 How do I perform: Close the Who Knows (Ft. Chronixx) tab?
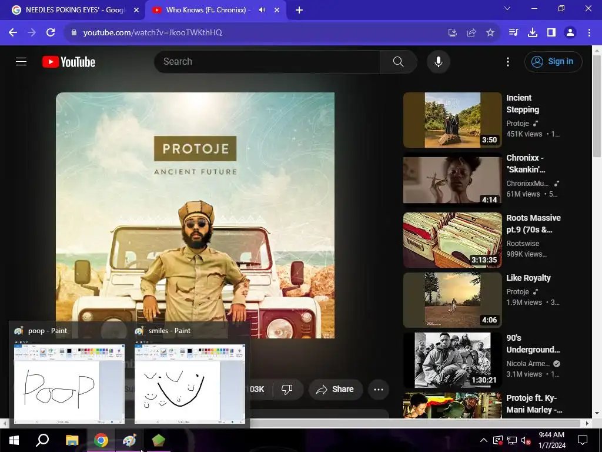(277, 10)
